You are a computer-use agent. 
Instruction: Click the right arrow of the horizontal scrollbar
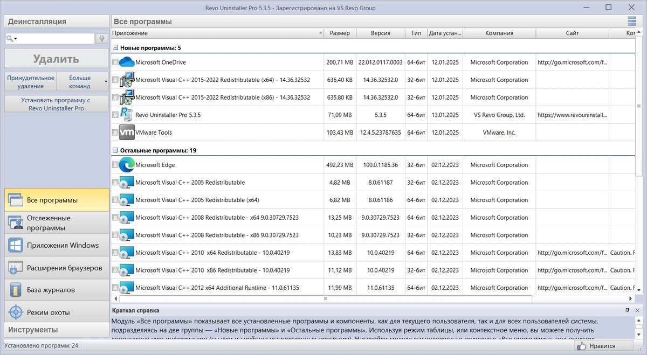click(x=631, y=298)
